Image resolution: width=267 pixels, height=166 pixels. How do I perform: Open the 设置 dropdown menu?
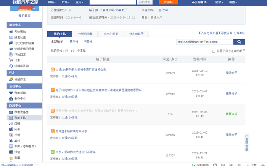233,2
